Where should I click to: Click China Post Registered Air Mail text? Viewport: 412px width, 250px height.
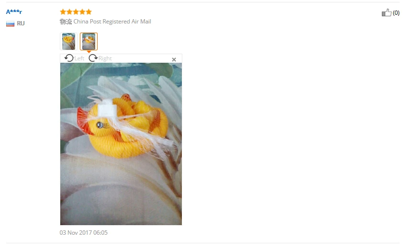pyautogui.click(x=112, y=21)
